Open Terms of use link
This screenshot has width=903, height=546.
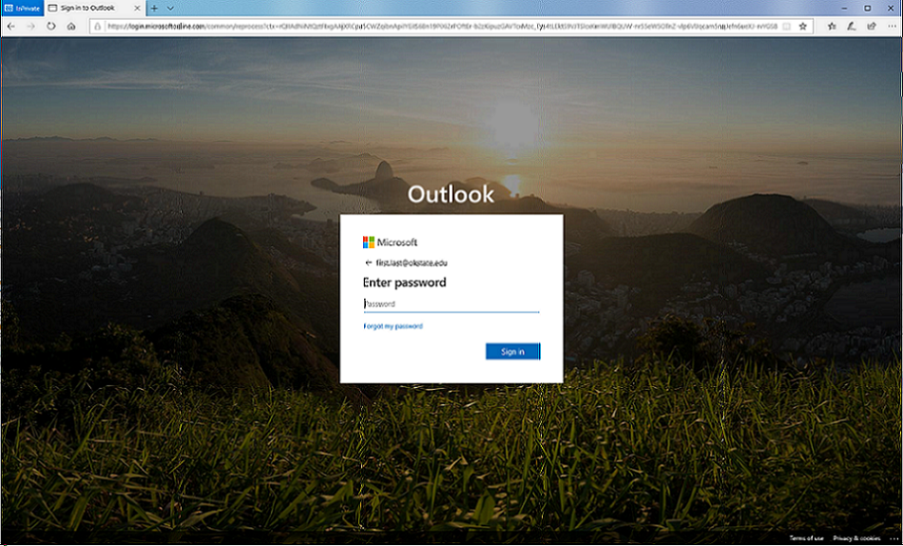point(806,538)
